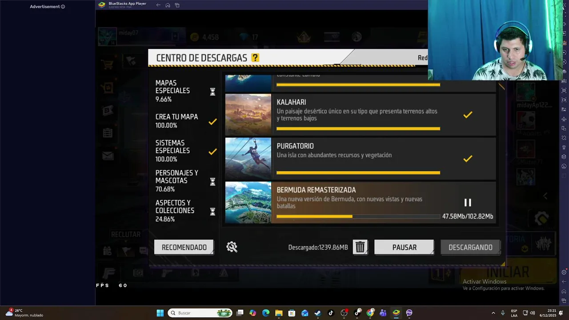Click the trash icon next to Descargado size
The height and width of the screenshot is (320, 569).
point(360,247)
